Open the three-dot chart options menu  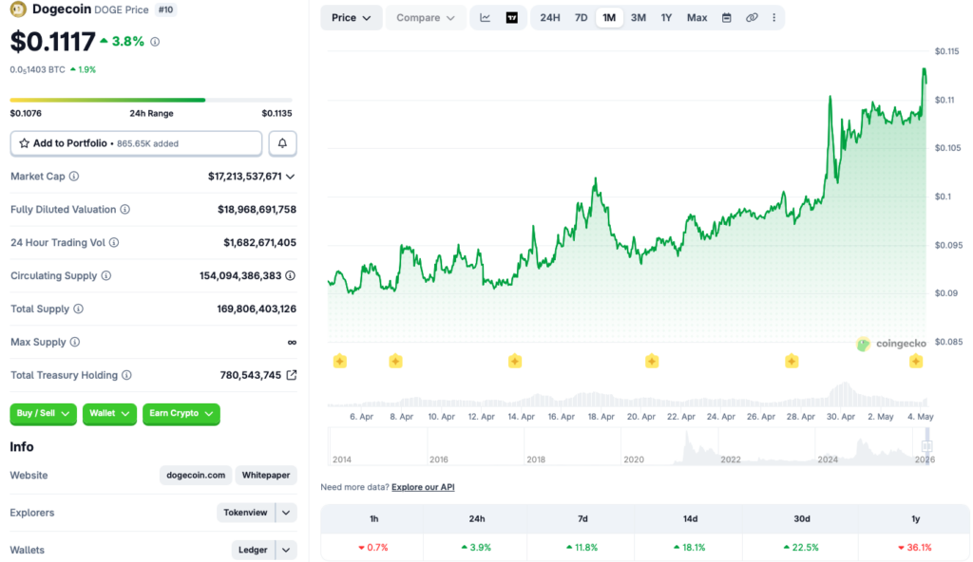tap(773, 18)
